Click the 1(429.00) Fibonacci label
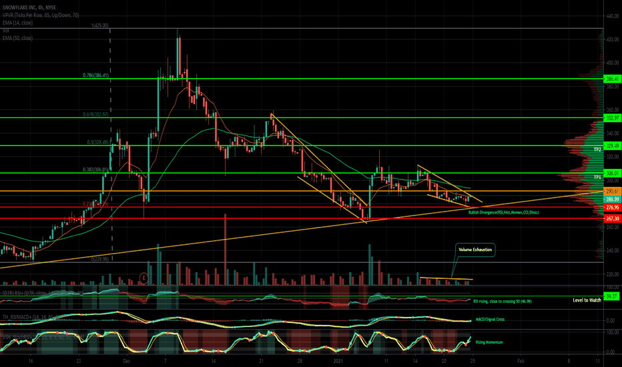This screenshot has width=622, height=367. [99, 25]
